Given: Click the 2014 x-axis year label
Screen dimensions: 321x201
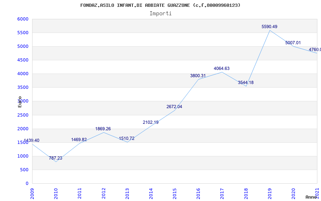Looking at the screenshot, I should pos(151,193).
